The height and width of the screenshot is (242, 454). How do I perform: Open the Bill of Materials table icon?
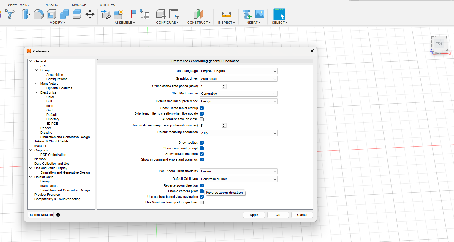(144, 14)
